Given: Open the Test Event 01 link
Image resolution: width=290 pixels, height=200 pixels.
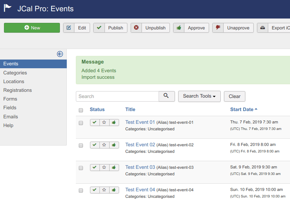Looking at the screenshot, I should point(140,122).
